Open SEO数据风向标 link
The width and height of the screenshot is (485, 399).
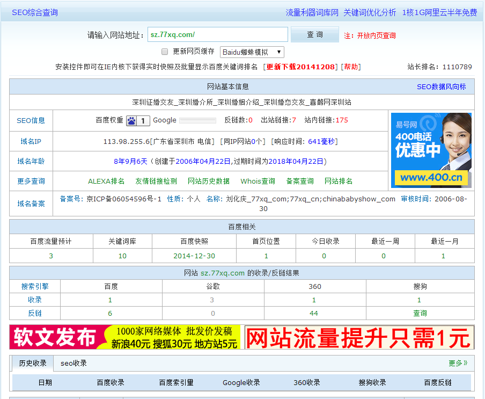pos(441,86)
